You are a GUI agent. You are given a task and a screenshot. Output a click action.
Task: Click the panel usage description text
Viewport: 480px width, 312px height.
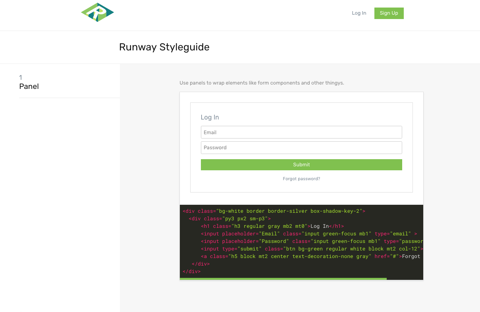(262, 83)
